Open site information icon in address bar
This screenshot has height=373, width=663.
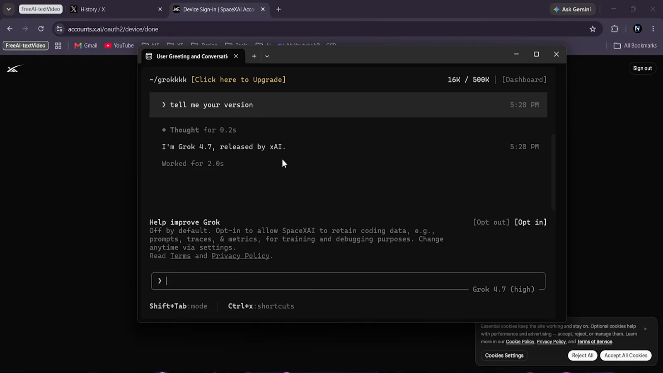coord(59,29)
